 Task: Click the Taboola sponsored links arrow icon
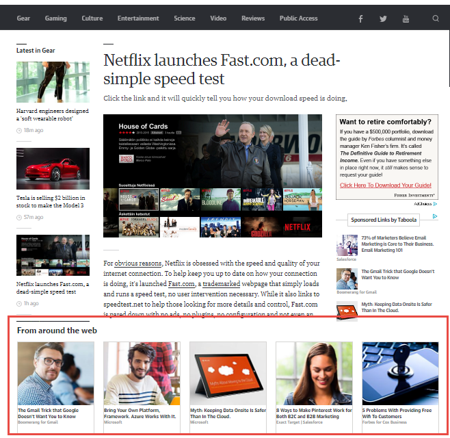435,216
